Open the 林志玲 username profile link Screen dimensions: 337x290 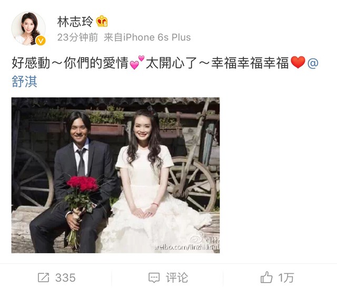(75, 22)
